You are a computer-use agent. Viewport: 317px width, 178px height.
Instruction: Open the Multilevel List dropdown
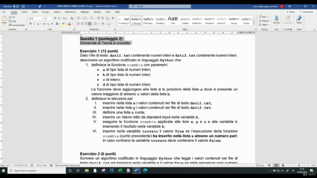(94, 18)
